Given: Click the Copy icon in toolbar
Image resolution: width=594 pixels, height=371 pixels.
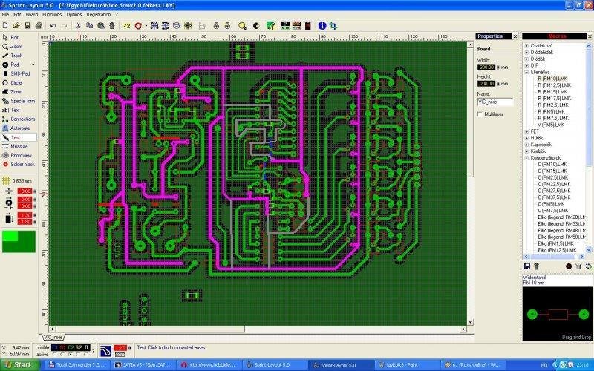Looking at the screenshot, I should pyautogui.click(x=89, y=26).
